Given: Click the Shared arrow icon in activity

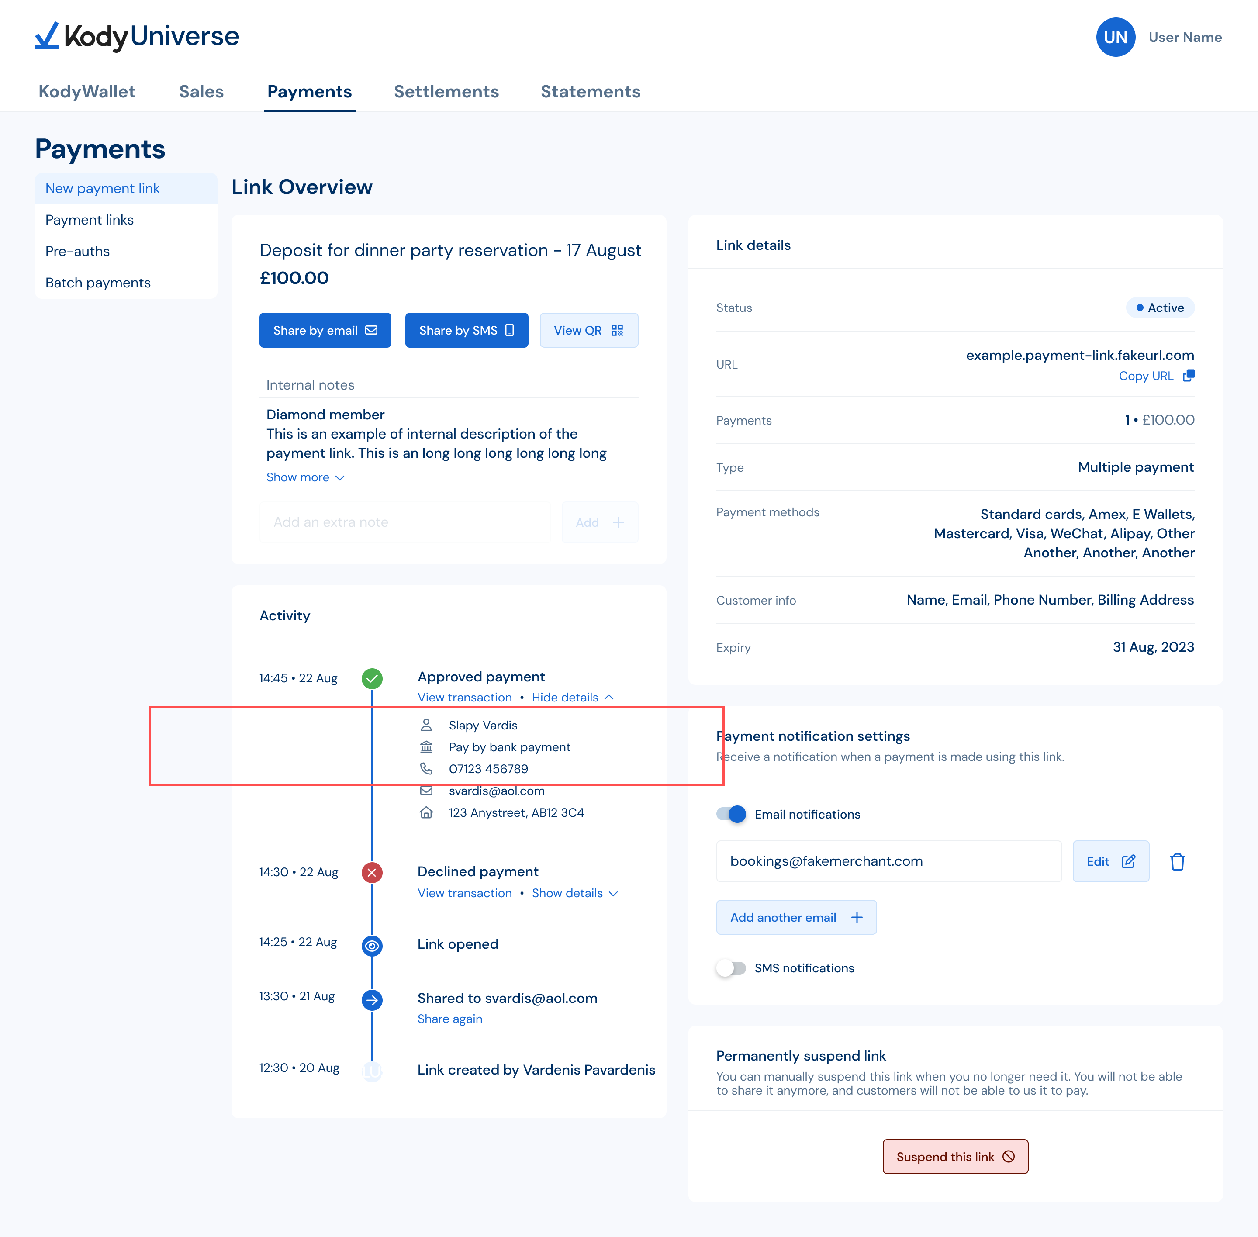Looking at the screenshot, I should (x=372, y=1000).
